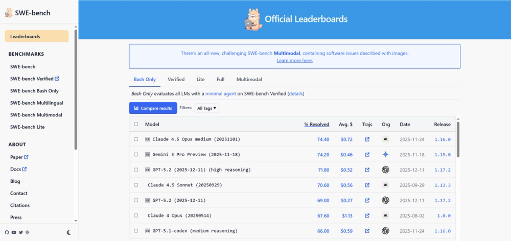Image resolution: width=511 pixels, height=241 pixels.
Task: Check the select-all checkbox in table header
Action: [x=136, y=124]
